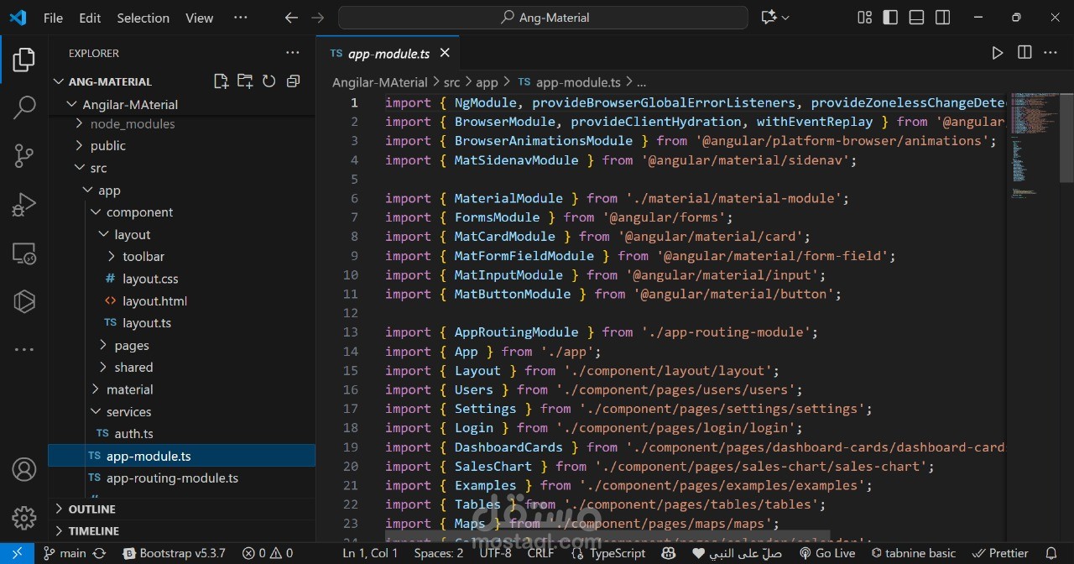This screenshot has height=564, width=1074.
Task: Open remote window indicator in status bar
Action: [x=17, y=553]
